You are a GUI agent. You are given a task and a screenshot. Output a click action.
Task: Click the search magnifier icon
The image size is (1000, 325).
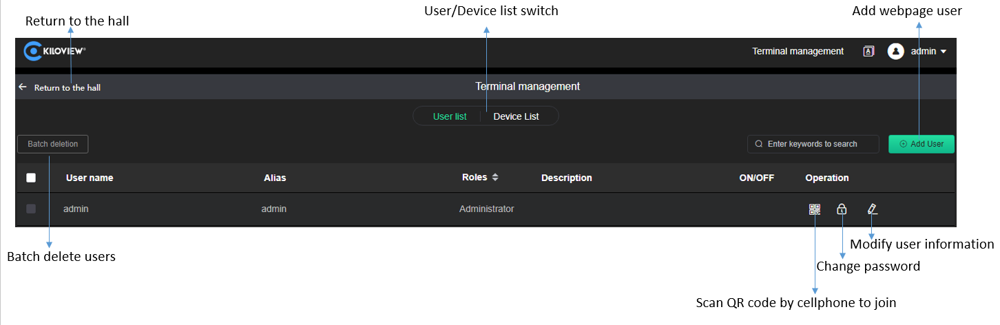(759, 144)
